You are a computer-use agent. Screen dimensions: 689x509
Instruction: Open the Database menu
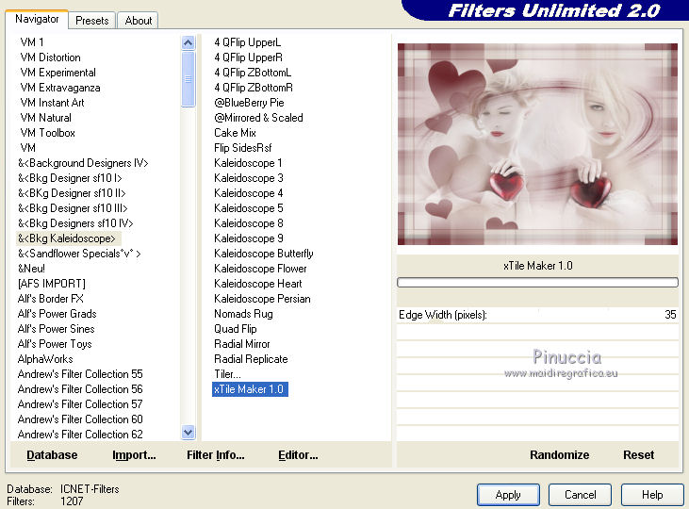coord(52,455)
